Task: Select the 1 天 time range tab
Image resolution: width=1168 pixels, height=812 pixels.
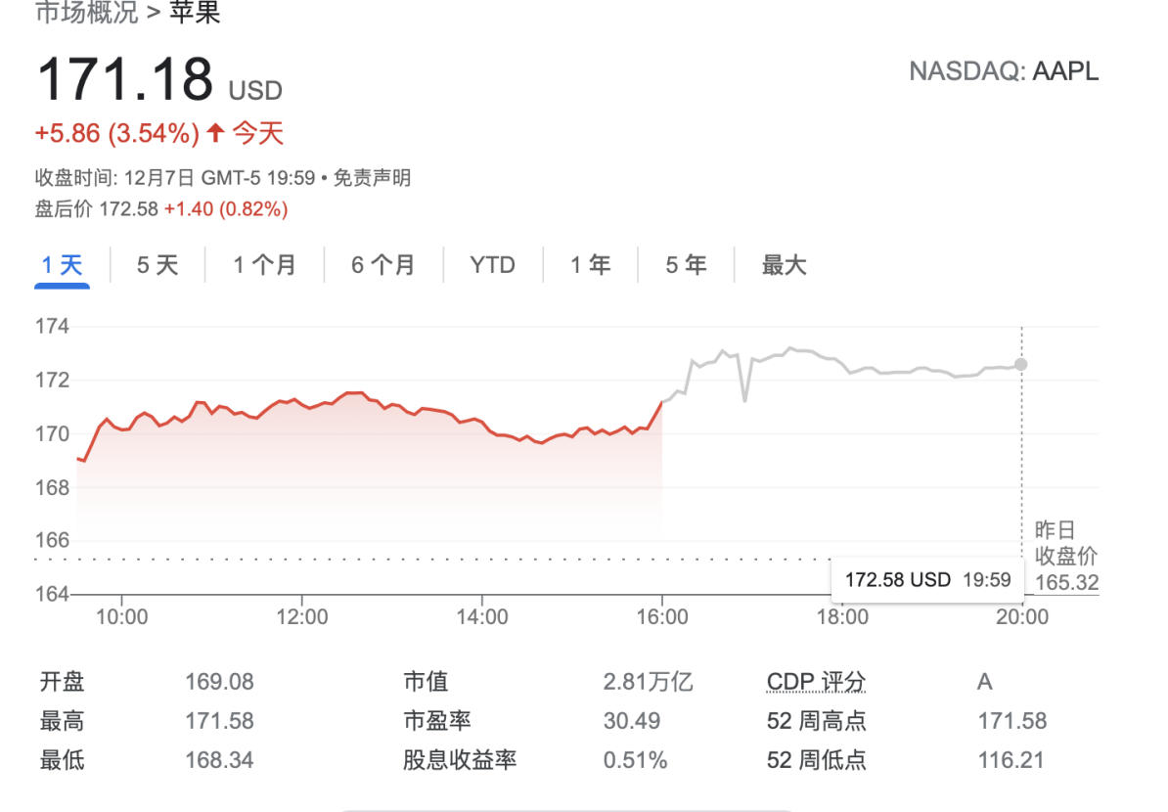Action: [x=62, y=265]
